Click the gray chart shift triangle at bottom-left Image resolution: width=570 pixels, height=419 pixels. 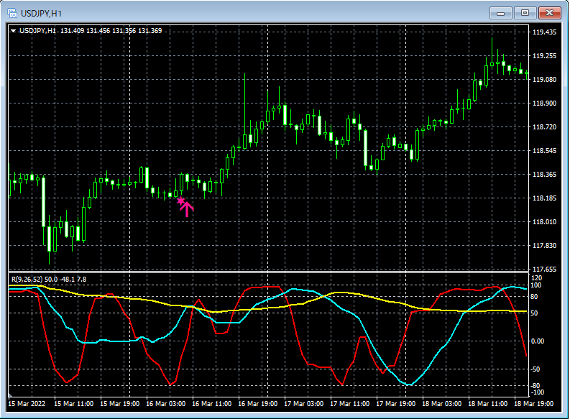coord(11,396)
